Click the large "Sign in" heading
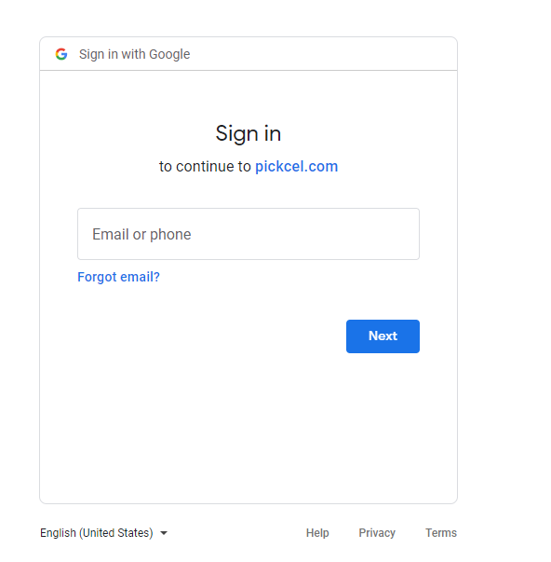Screen dimensions: 551x562 pos(249,133)
